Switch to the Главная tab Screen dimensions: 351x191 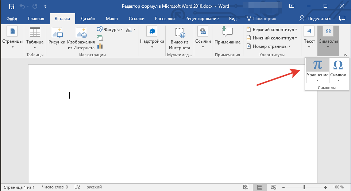pyautogui.click(x=36, y=19)
